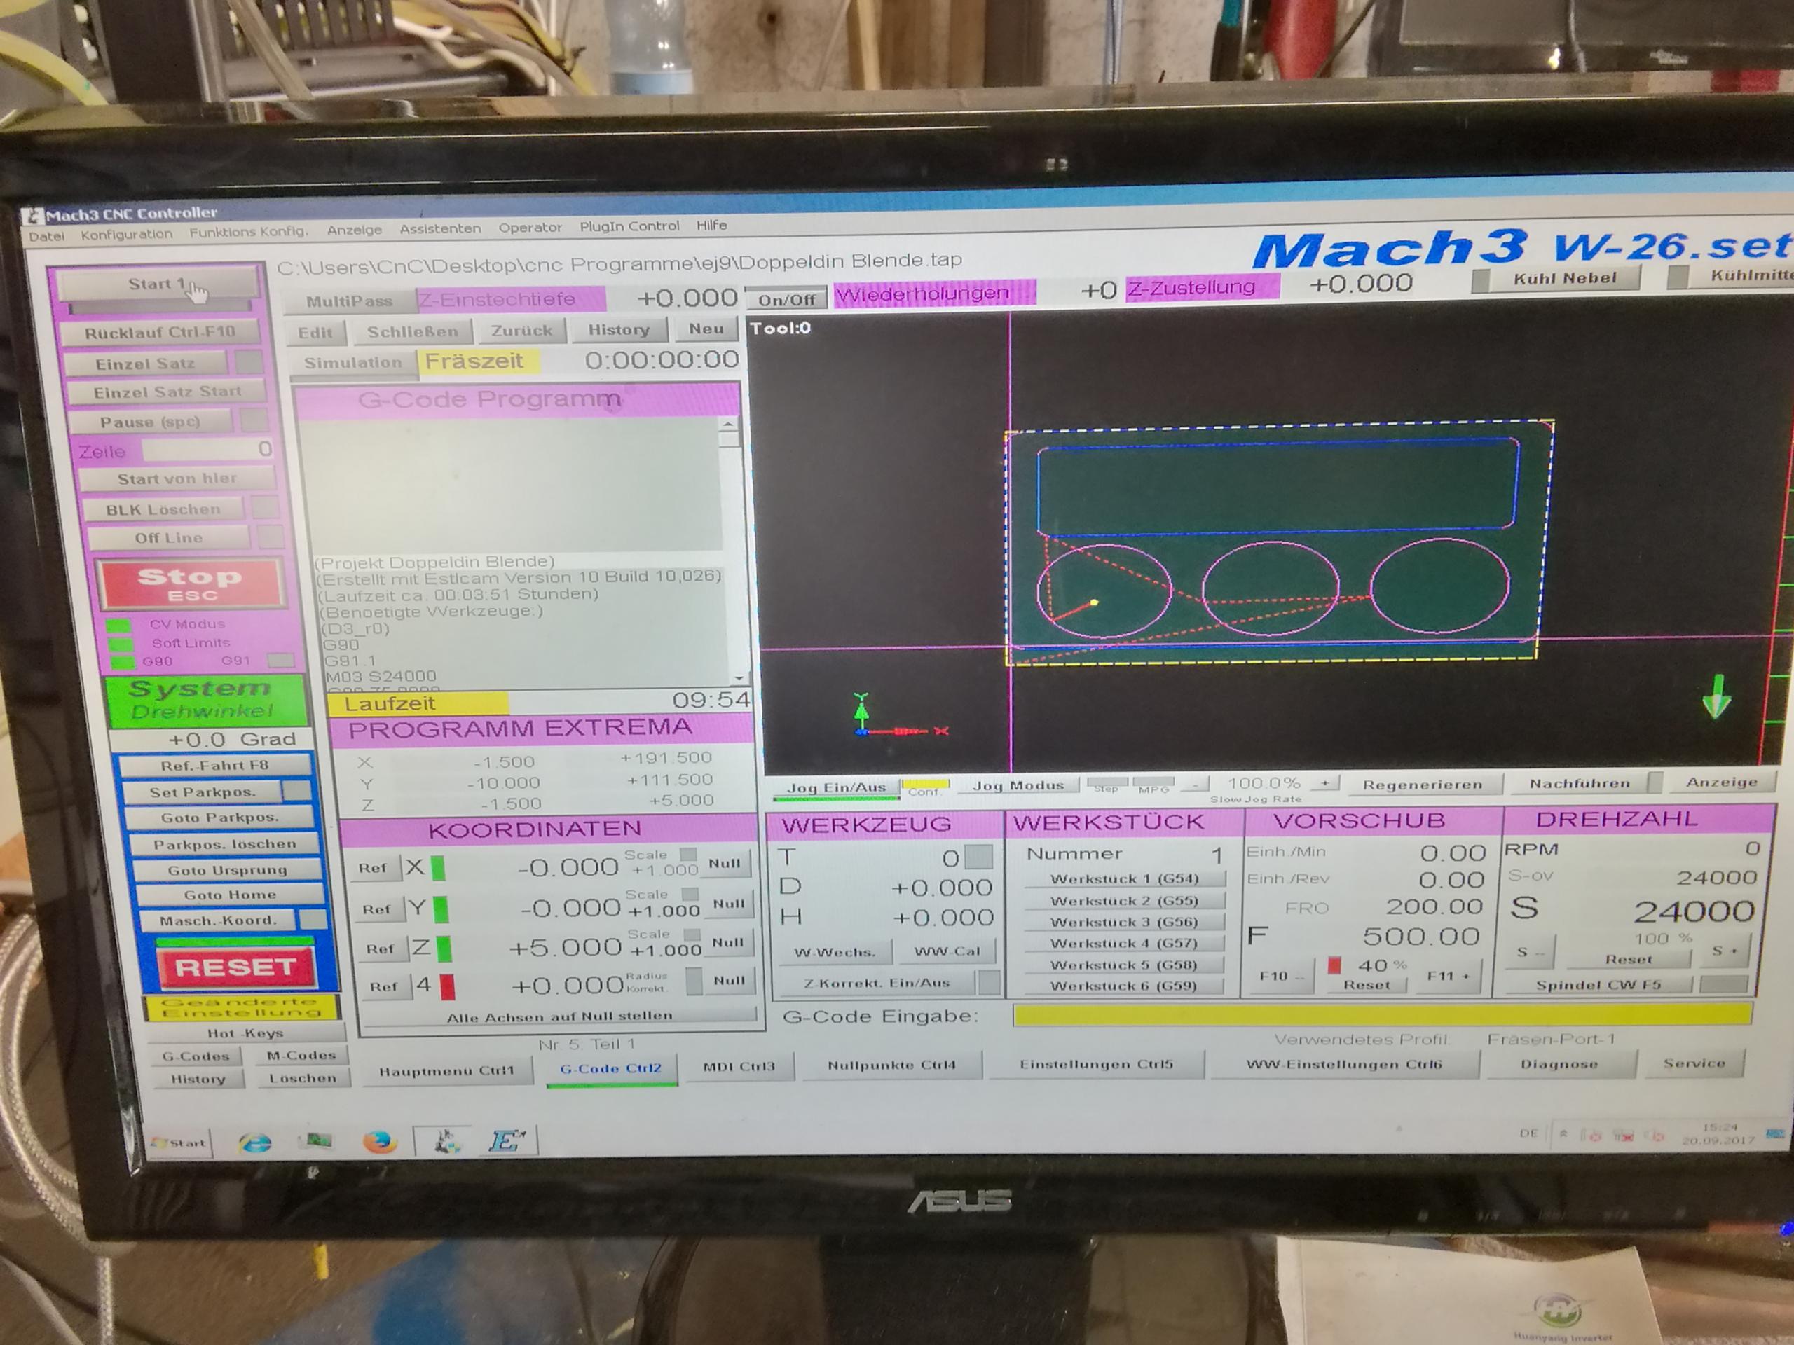Click G-code list scrollbar up arrow
Viewport: 1794px width, 1345px height.
(728, 424)
